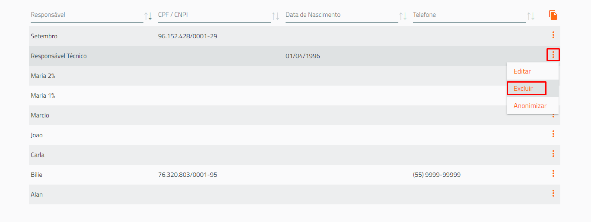Open three-dot options for Joao row

pyautogui.click(x=553, y=134)
